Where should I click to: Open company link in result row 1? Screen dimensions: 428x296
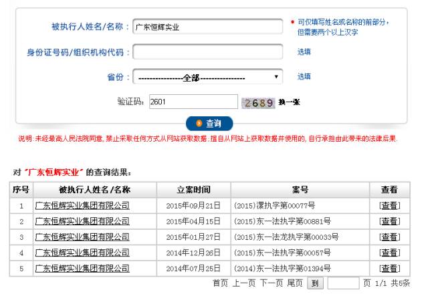point(82,205)
